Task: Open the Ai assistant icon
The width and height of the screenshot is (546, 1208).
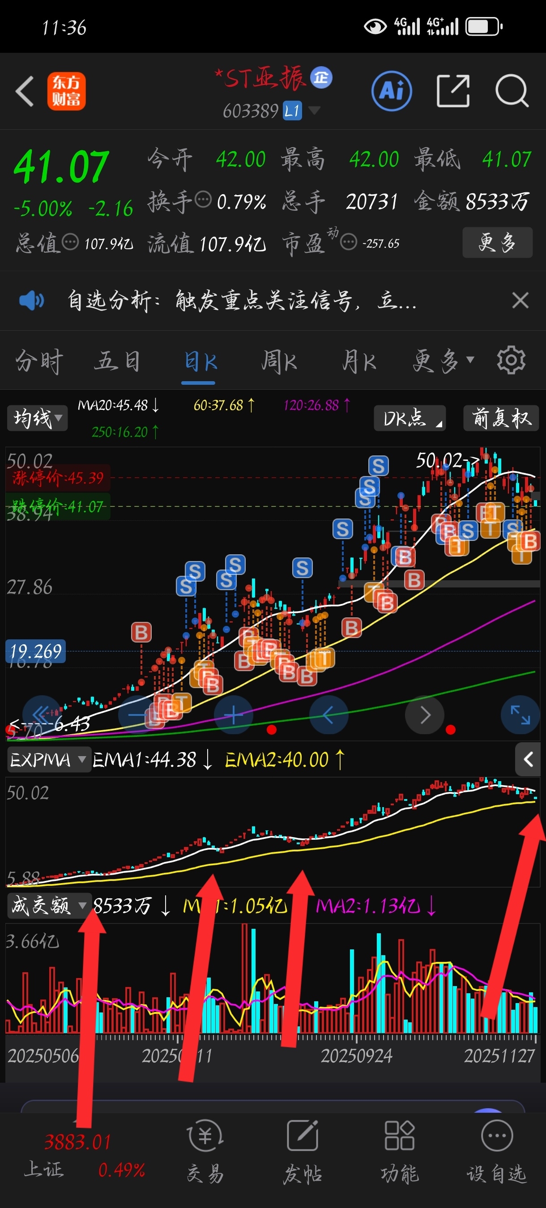Action: (392, 91)
